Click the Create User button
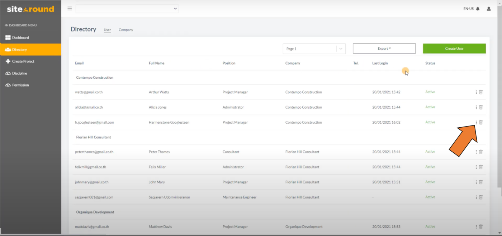This screenshot has height=236, width=502. 454,48
